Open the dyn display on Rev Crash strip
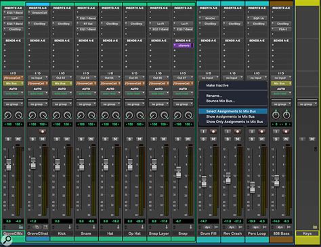 click(x=232, y=227)
